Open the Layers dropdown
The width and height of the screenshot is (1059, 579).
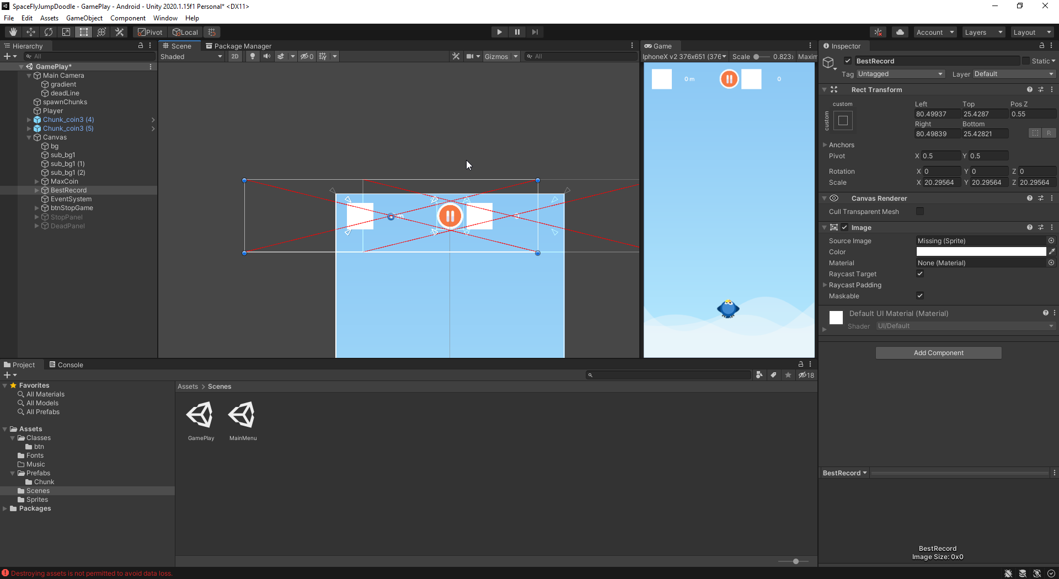[x=983, y=32]
